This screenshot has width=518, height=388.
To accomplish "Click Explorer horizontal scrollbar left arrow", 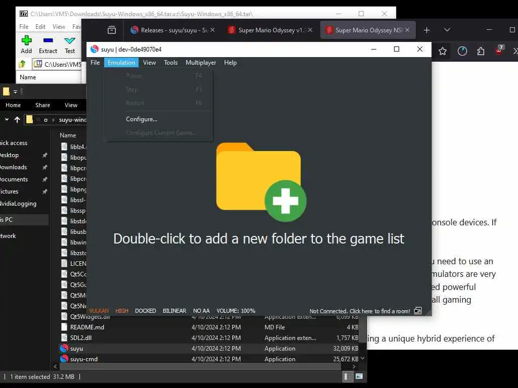I will coord(55,367).
